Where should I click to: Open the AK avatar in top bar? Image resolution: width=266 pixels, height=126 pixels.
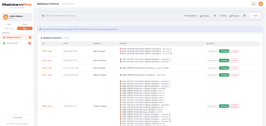(261, 4)
